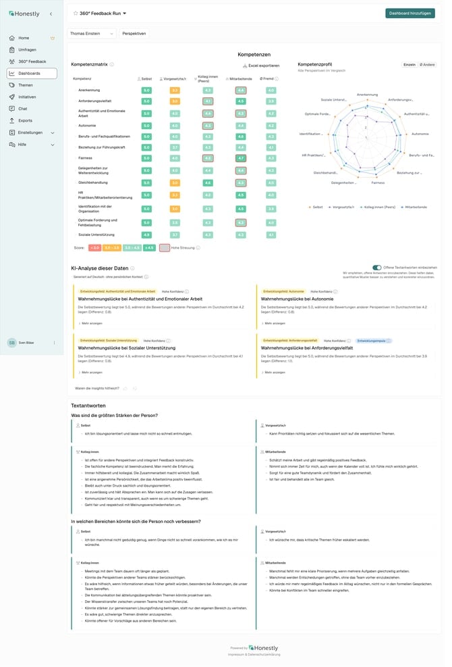Click info icon next to KI-Analyse dieser Daten
This screenshot has width=452, height=667.
pos(132,268)
